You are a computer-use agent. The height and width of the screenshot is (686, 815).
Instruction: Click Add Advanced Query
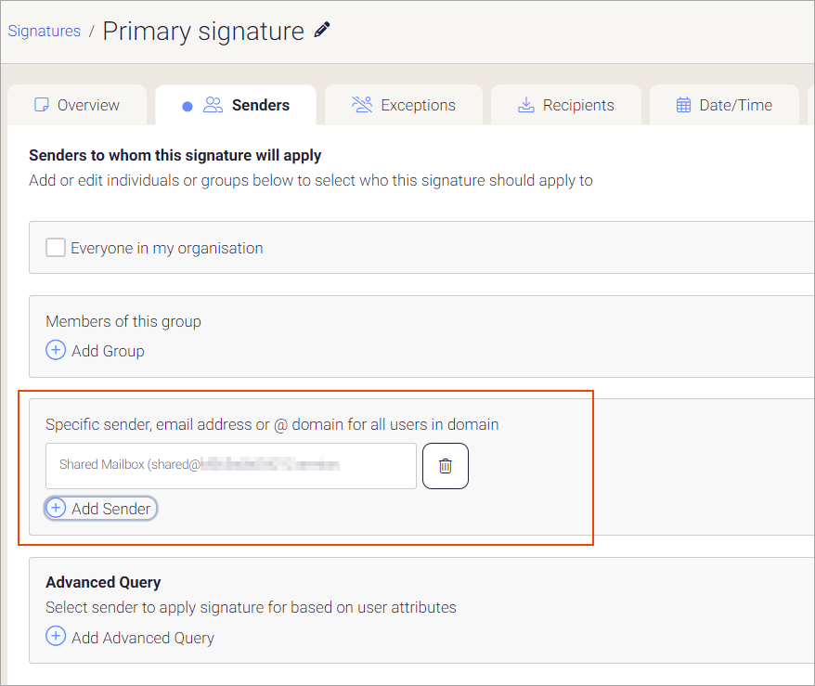point(142,638)
